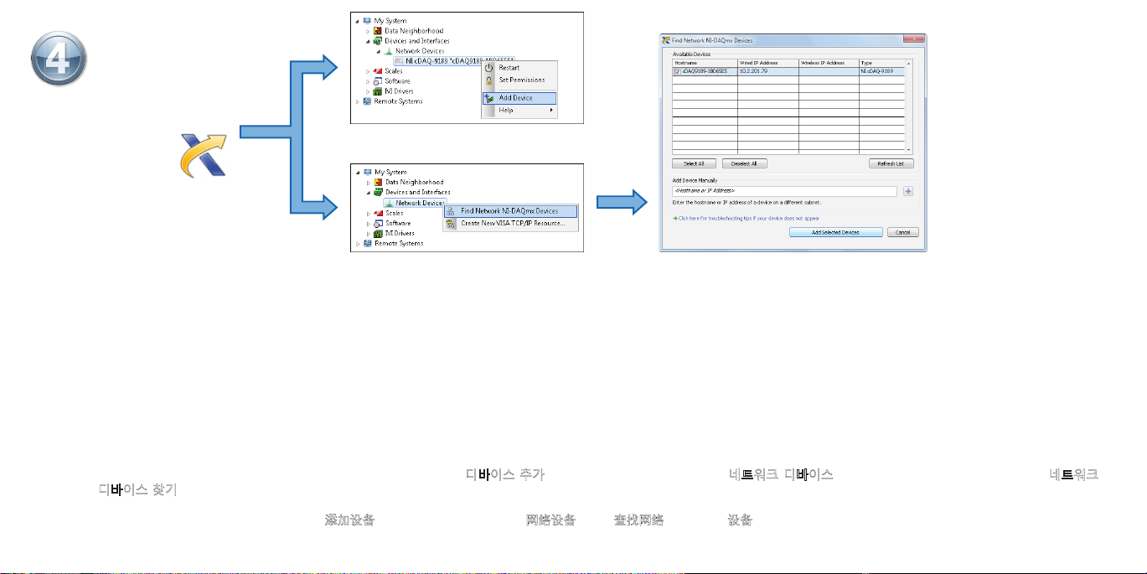Click the green icon beside Add Device
This screenshot has width=1147, height=574.
pos(488,98)
